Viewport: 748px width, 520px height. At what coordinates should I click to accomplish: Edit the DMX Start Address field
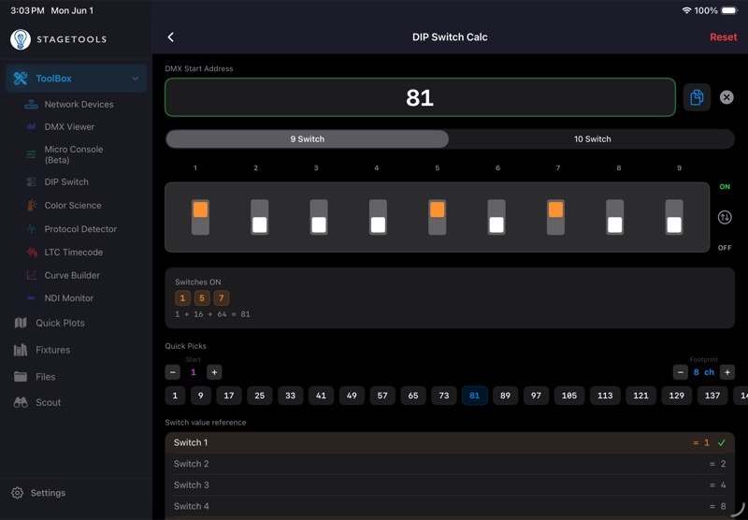pyautogui.click(x=420, y=97)
